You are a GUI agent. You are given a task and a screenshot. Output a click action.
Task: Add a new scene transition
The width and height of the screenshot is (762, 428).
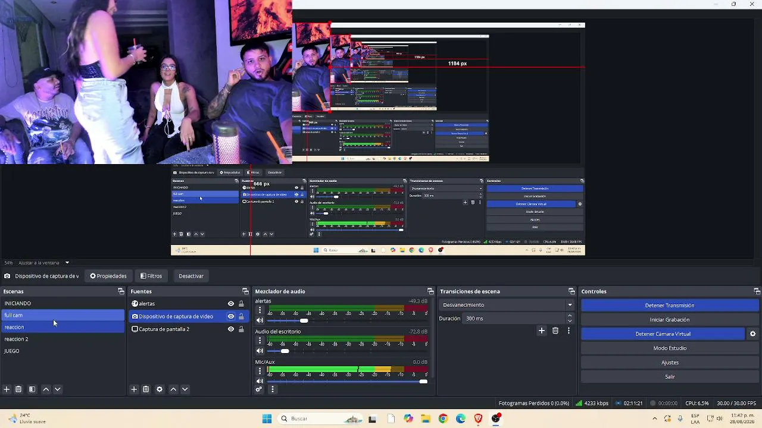tap(542, 331)
